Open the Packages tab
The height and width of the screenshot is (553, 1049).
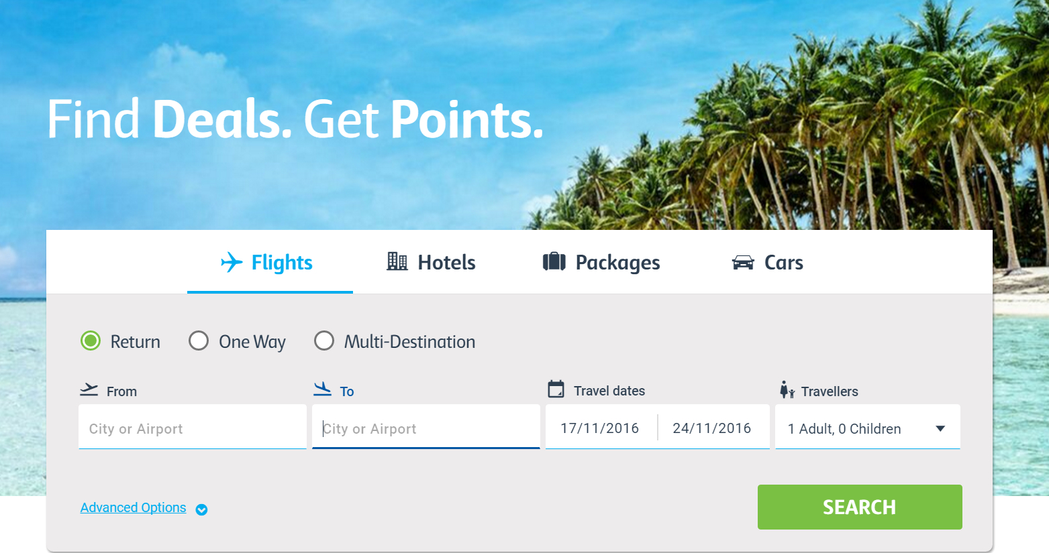[617, 262]
